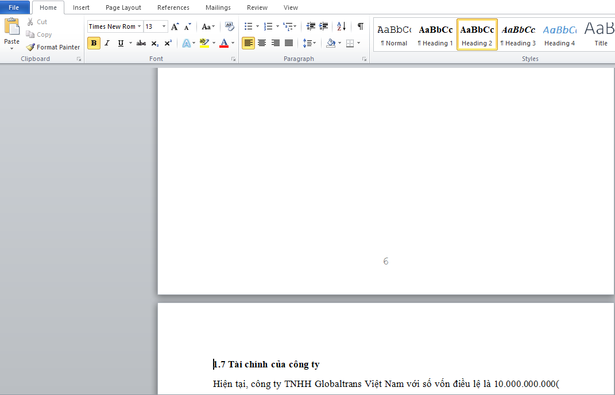Apply superscript formatting
This screenshot has width=615, height=395.
tap(168, 43)
